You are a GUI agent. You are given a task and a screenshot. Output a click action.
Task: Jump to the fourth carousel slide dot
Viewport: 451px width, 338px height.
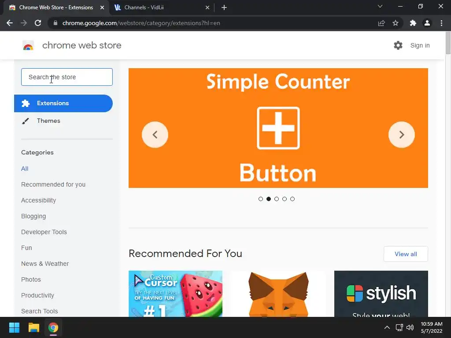click(x=285, y=199)
